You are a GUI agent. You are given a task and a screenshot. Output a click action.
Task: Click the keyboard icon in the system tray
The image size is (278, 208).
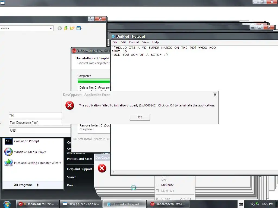point(241,204)
